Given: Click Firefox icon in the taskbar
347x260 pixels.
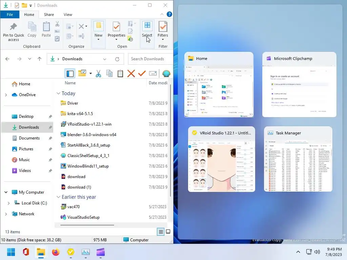Looking at the screenshot, I should [56, 252].
